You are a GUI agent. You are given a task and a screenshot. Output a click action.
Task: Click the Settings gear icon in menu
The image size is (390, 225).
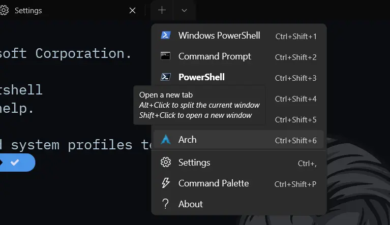click(x=166, y=163)
